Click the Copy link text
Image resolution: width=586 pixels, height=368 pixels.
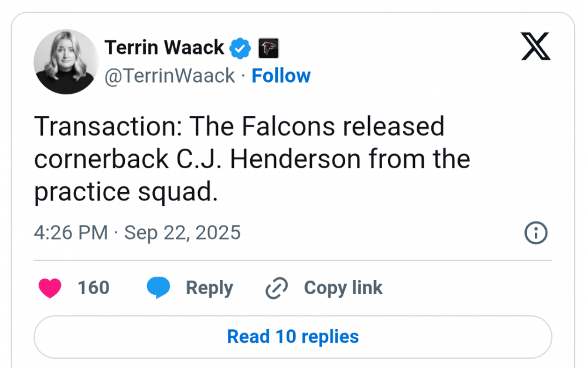click(x=343, y=288)
